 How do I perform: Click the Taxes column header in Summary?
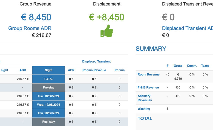(x=205, y=66)
